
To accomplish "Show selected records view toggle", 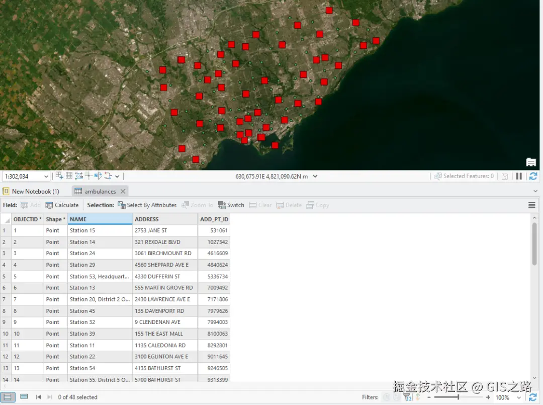I will pos(24,396).
